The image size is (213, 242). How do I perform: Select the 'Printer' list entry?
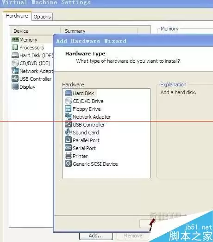point(80,156)
